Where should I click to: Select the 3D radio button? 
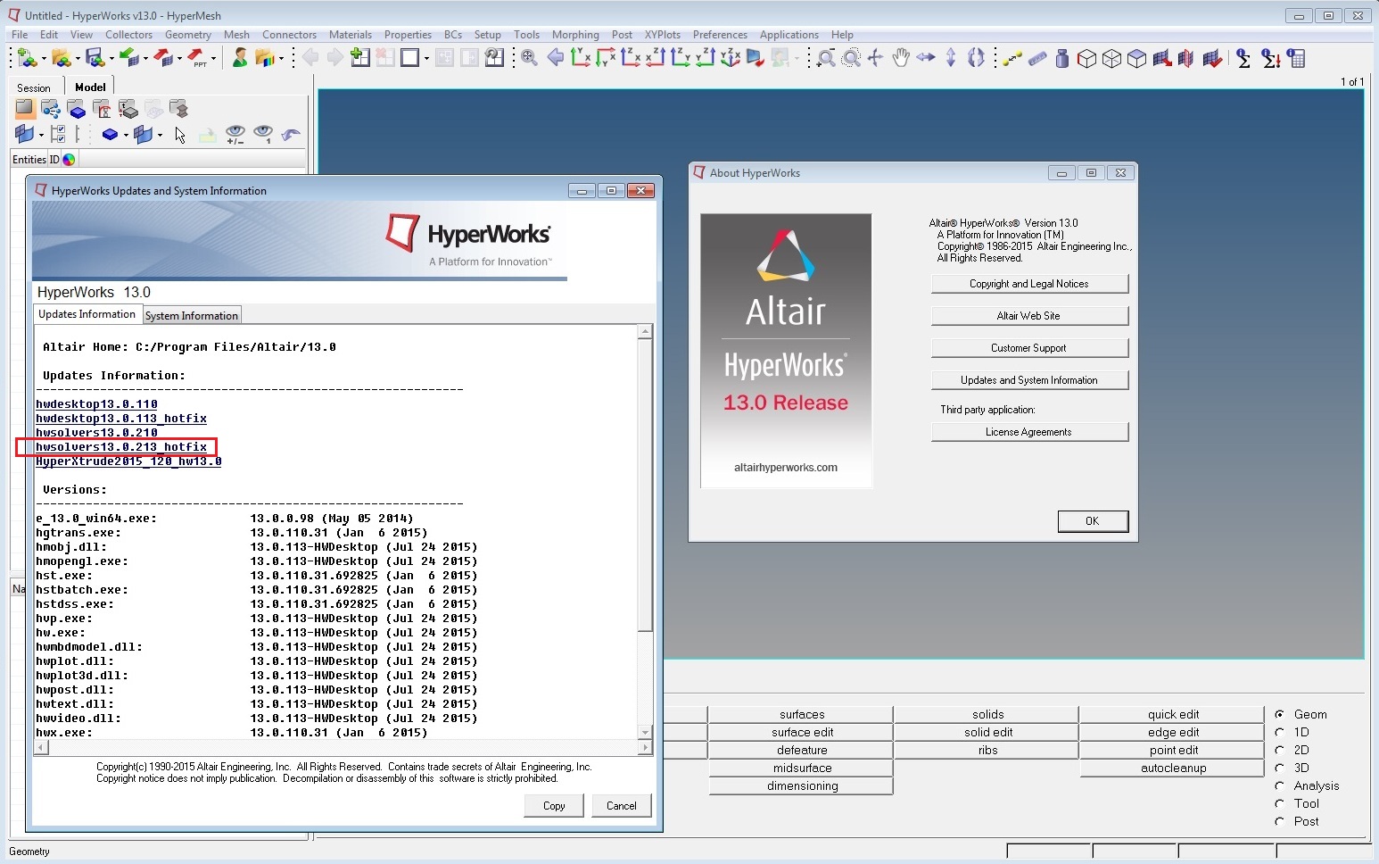point(1279,768)
